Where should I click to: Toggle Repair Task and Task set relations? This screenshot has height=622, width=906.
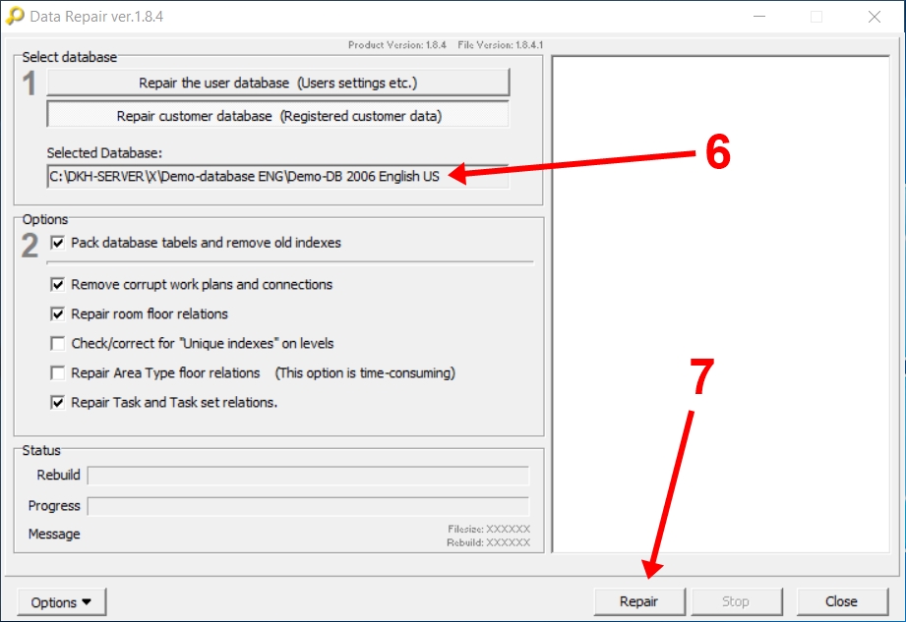57,402
